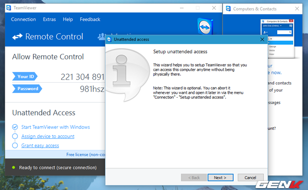Click the Ready to connect status text
The height and width of the screenshot is (190, 308).
point(58,167)
